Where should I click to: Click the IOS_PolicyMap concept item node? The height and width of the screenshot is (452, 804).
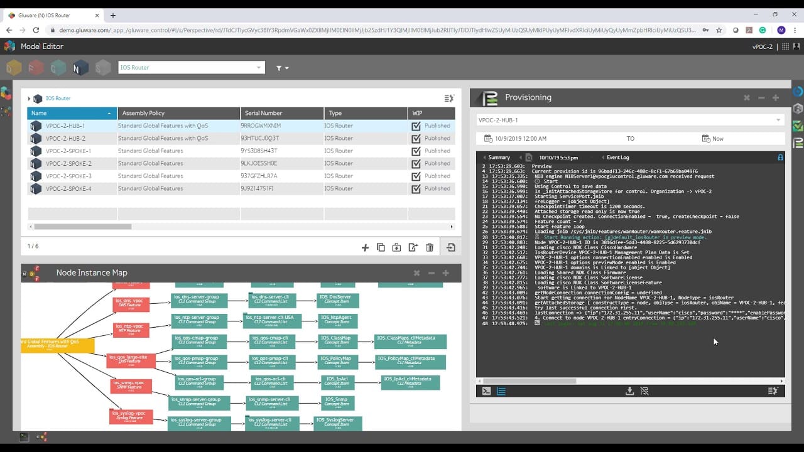[x=338, y=361]
